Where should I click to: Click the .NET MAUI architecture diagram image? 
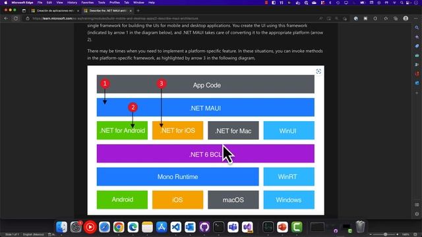click(x=206, y=140)
